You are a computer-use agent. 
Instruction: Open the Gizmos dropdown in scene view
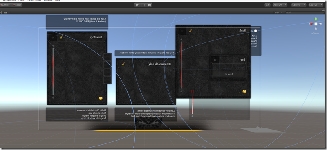[279, 13]
